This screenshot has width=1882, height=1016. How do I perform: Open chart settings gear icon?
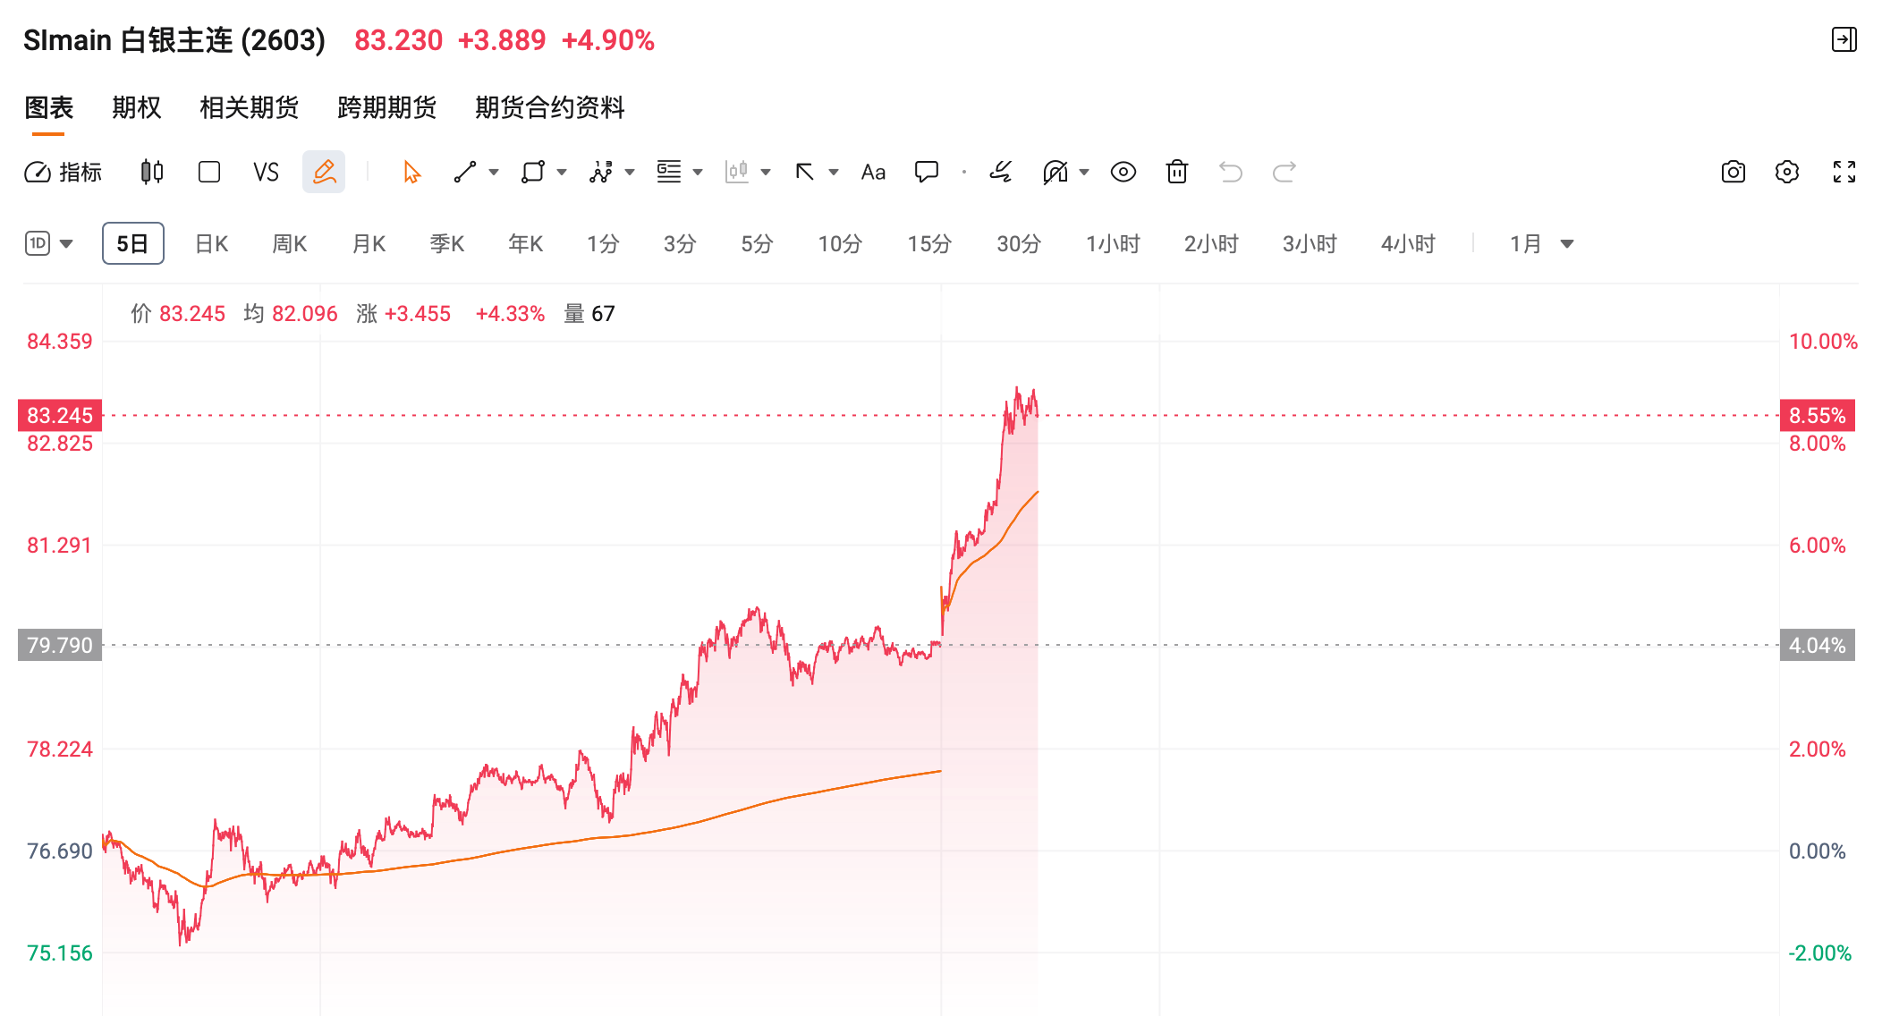click(1787, 172)
